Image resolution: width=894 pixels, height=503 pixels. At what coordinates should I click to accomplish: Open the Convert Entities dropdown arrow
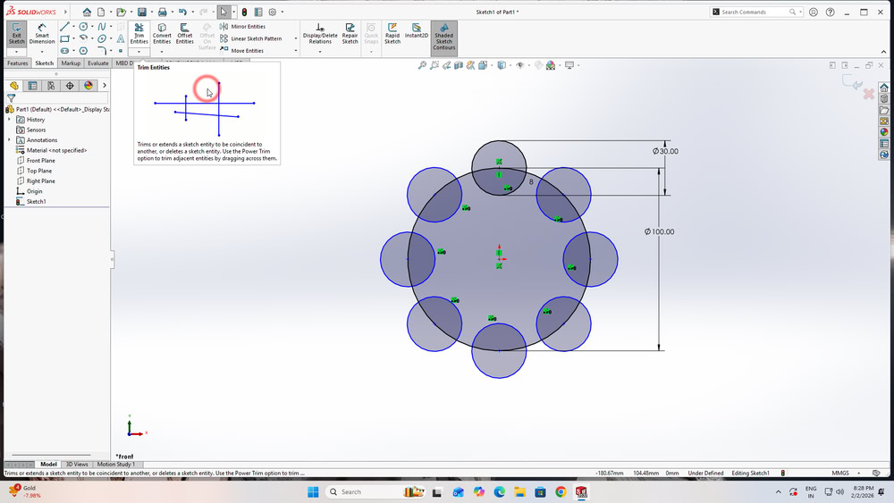coord(162,52)
